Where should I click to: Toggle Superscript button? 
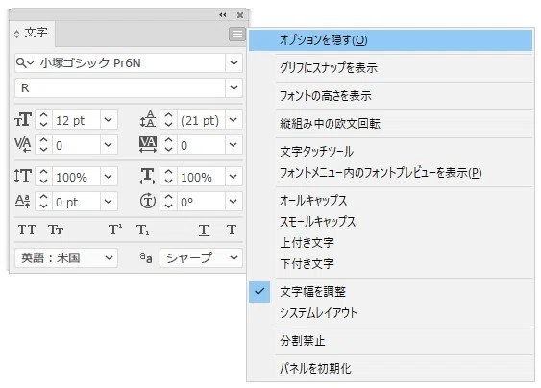point(115,230)
